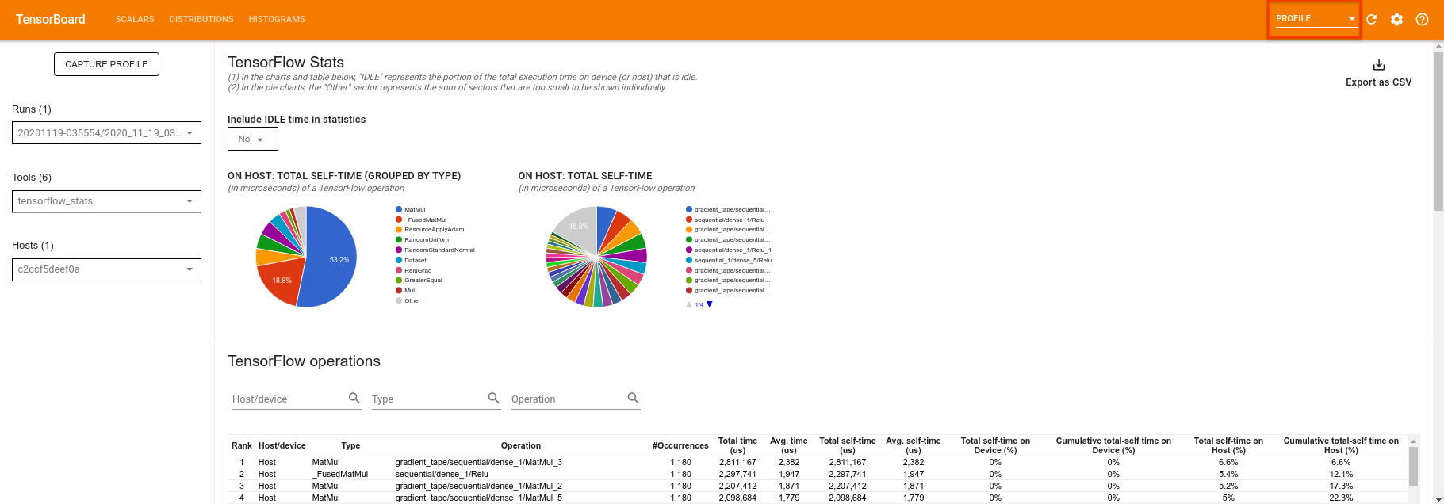Image resolution: width=1444 pixels, height=504 pixels.
Task: Click the help question mark icon
Action: [1422, 19]
